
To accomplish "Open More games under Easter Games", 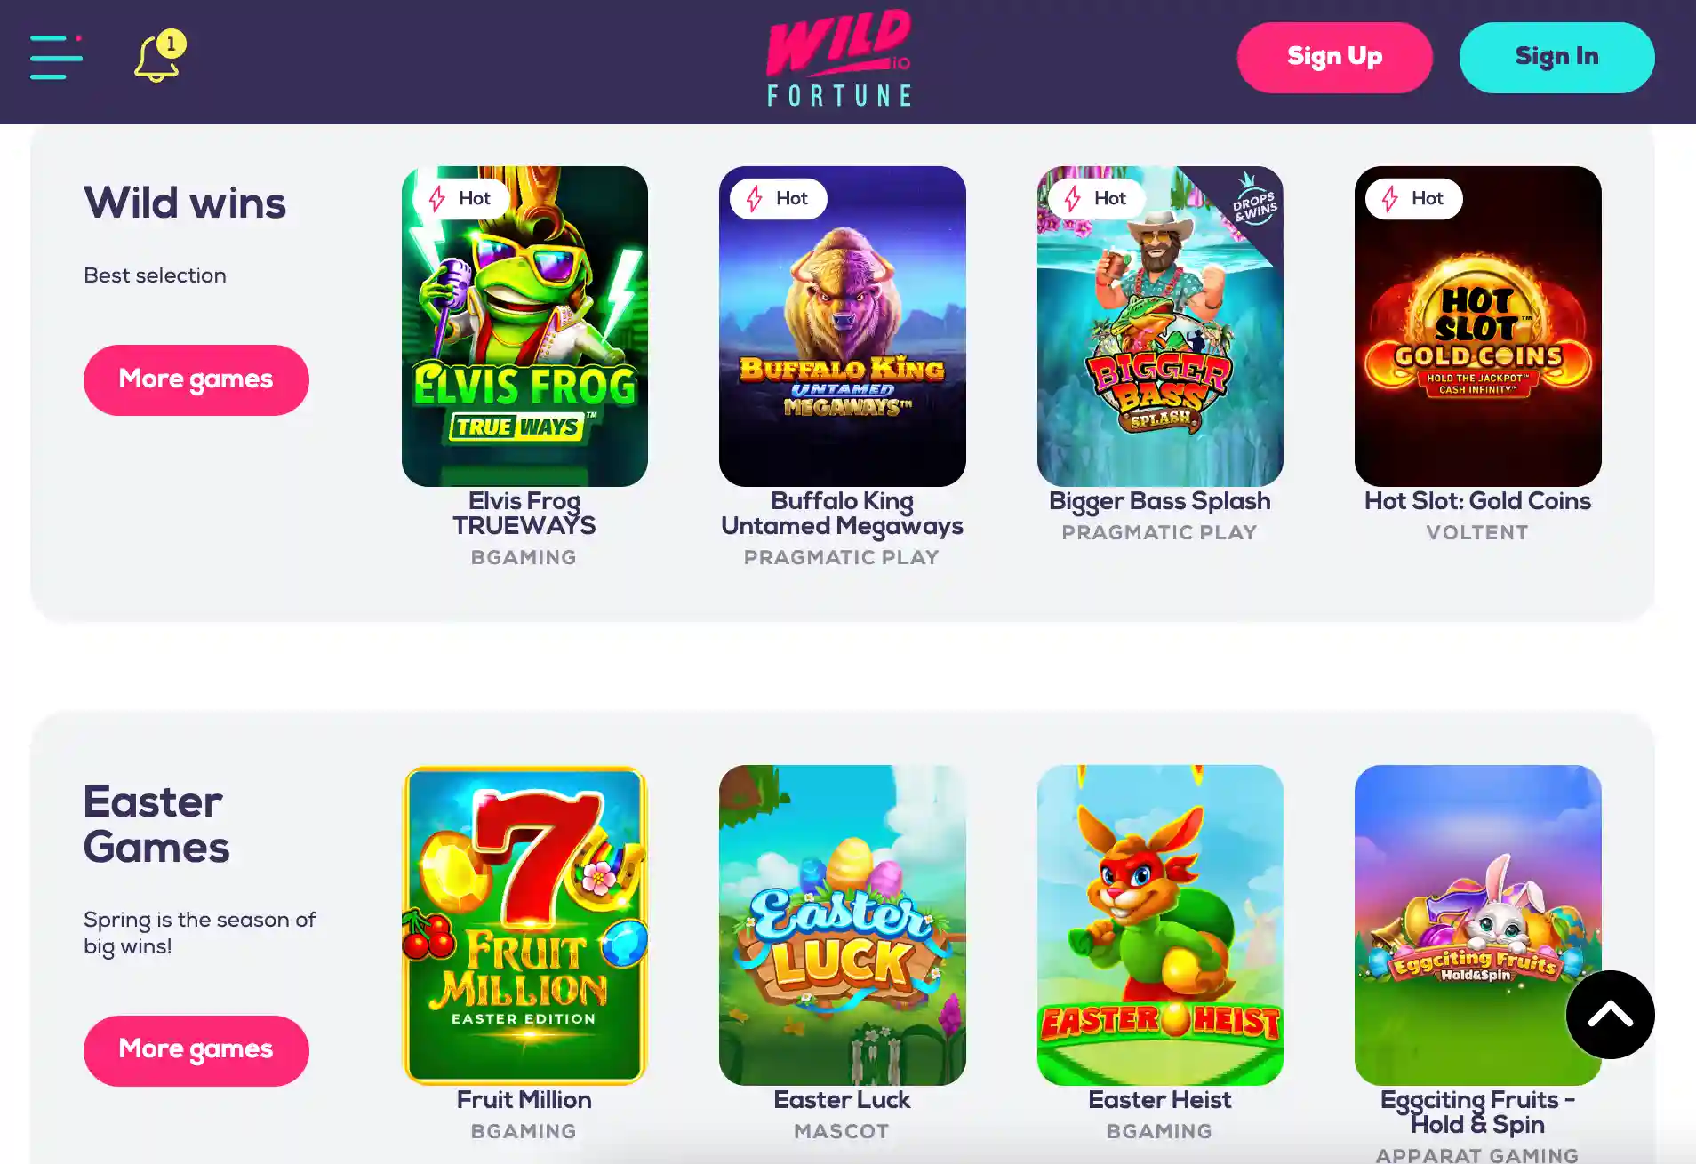I will coord(196,1050).
